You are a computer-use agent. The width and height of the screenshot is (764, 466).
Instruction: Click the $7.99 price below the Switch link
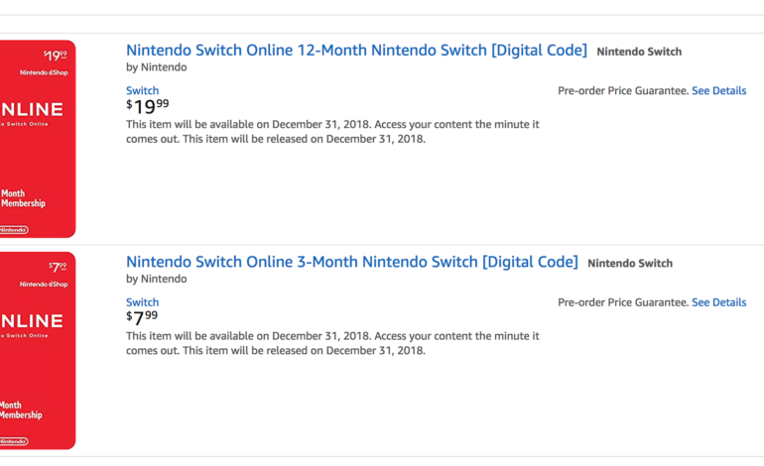[x=142, y=318]
